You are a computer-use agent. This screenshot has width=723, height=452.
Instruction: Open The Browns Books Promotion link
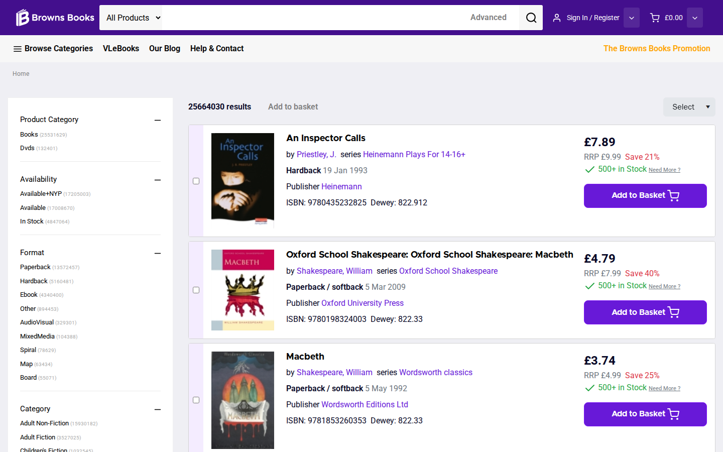coord(657,48)
